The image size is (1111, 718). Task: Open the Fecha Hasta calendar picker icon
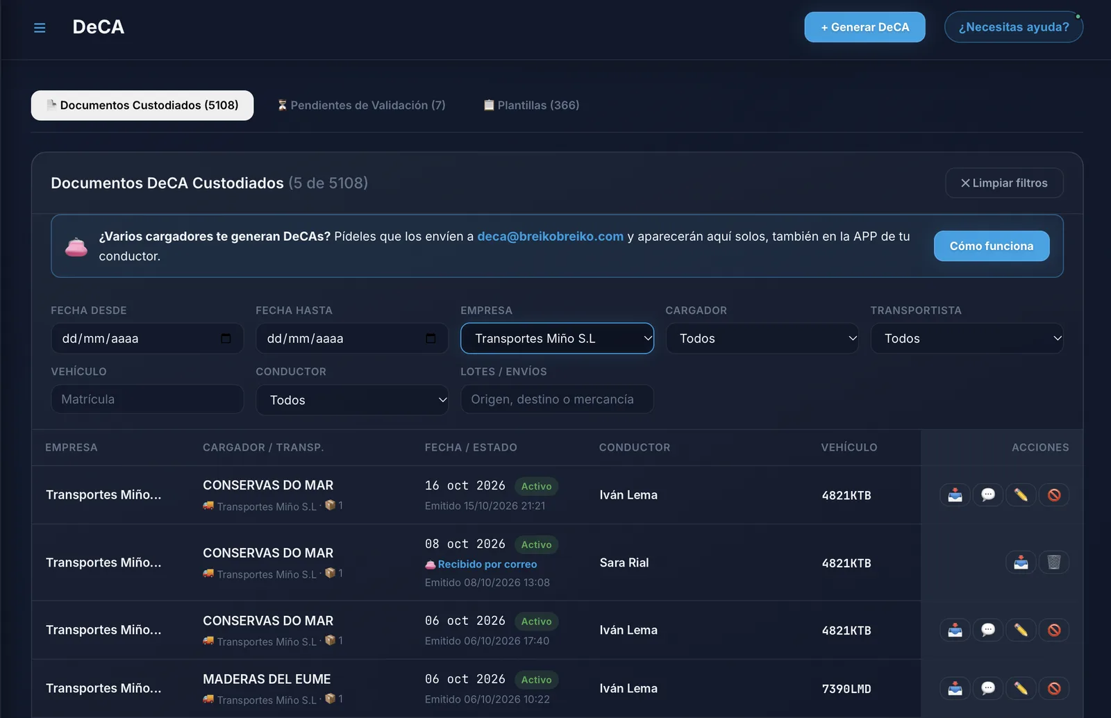pos(431,339)
